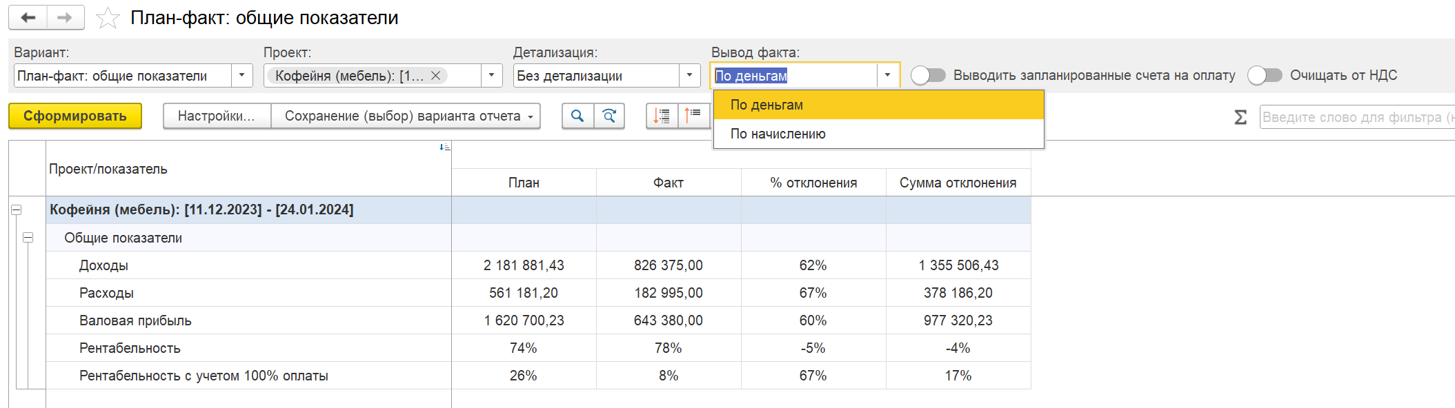The image size is (1455, 408).
Task: Clear the Кофейня (мебель) project tag
Action: [436, 76]
